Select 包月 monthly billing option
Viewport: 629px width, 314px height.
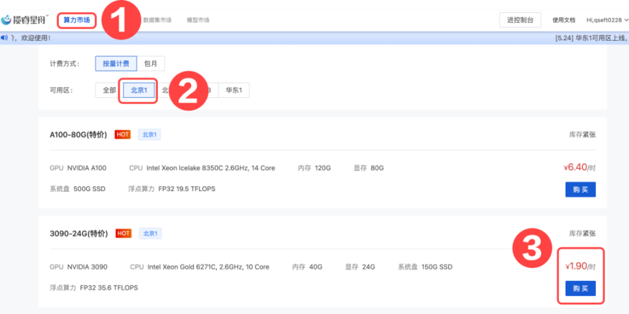151,63
